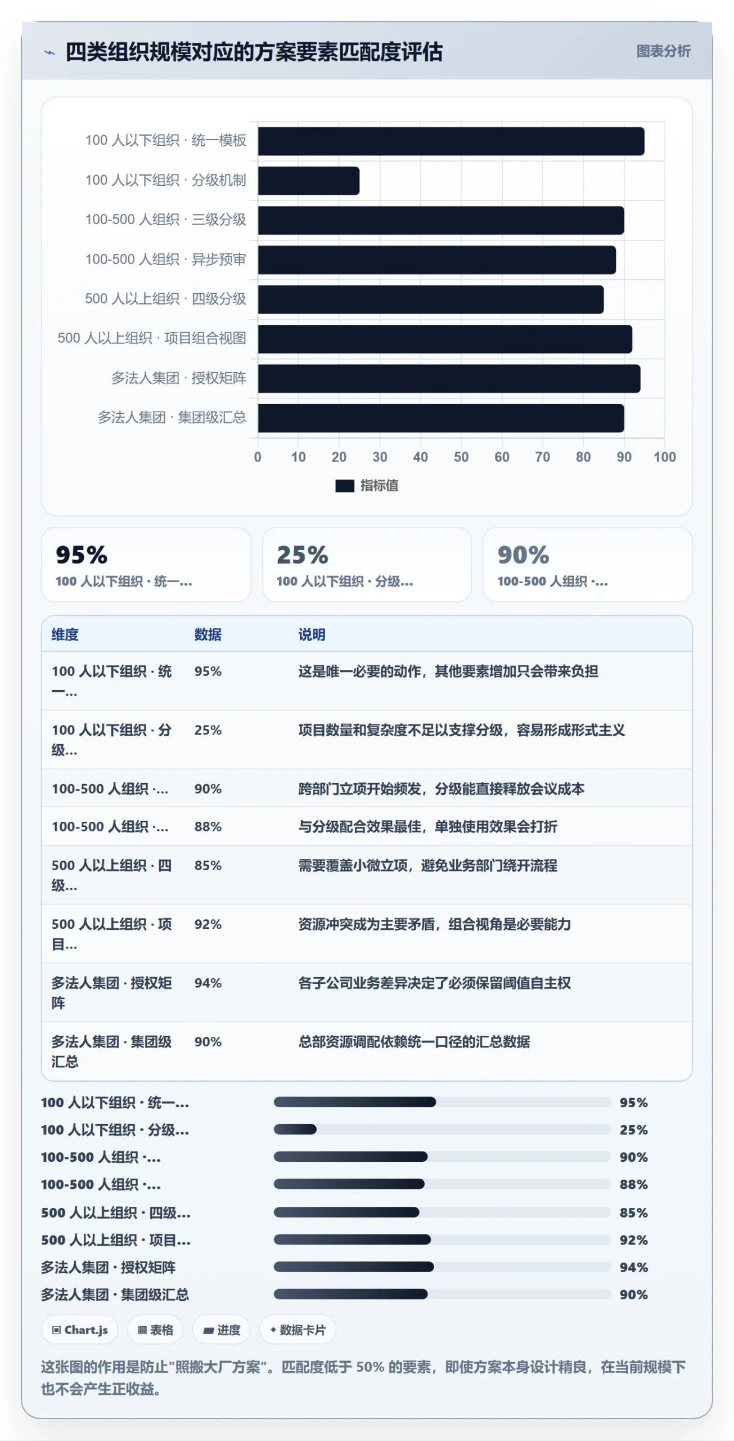Click the lightning icon beside the card title

pos(50,53)
